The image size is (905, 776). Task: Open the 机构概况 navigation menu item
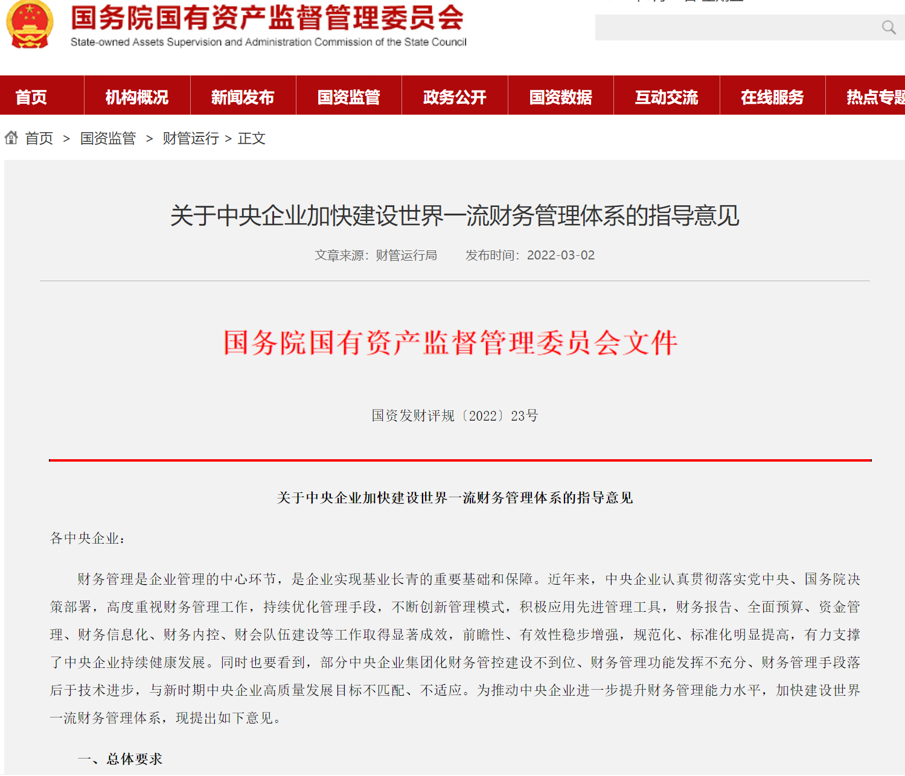point(136,95)
